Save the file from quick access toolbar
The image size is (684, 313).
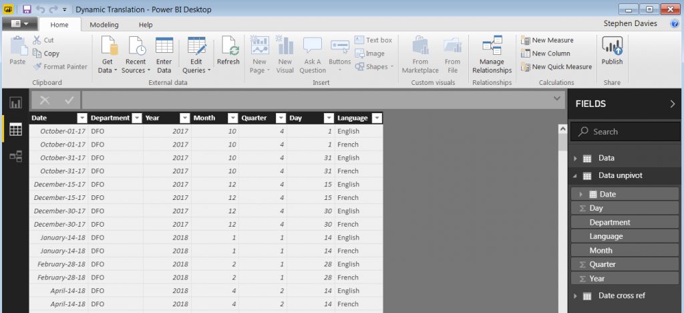tap(27, 9)
